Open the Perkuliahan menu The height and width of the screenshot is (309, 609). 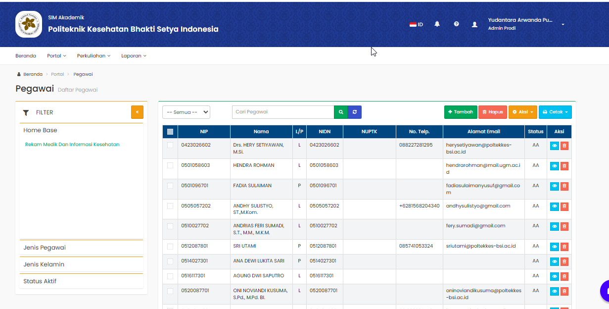click(x=94, y=56)
